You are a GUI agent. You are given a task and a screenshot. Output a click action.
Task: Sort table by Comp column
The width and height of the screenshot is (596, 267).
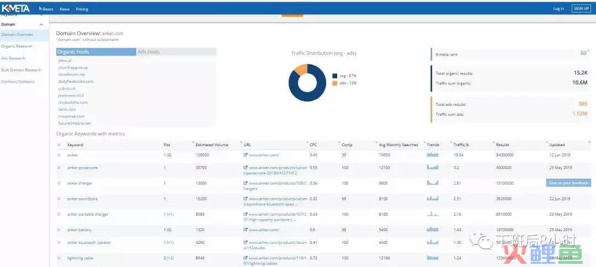coord(347,145)
